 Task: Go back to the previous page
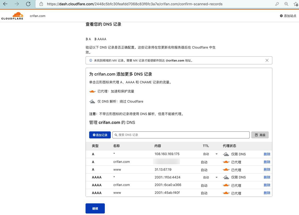coord(5,4)
